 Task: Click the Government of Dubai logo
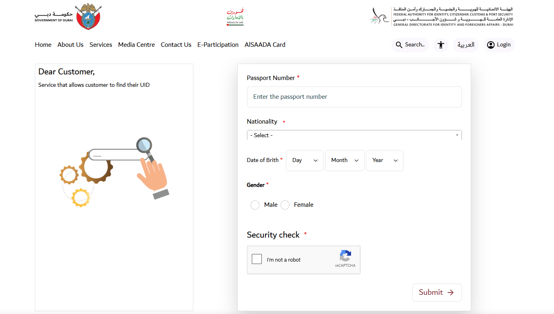coord(68,16)
